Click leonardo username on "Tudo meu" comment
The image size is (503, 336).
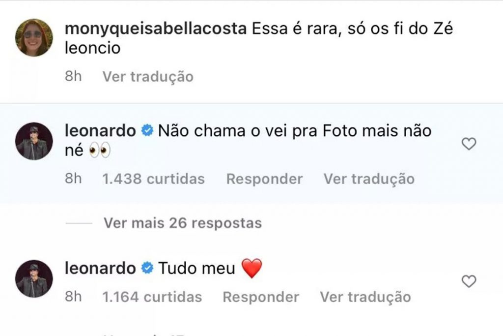click(x=100, y=268)
